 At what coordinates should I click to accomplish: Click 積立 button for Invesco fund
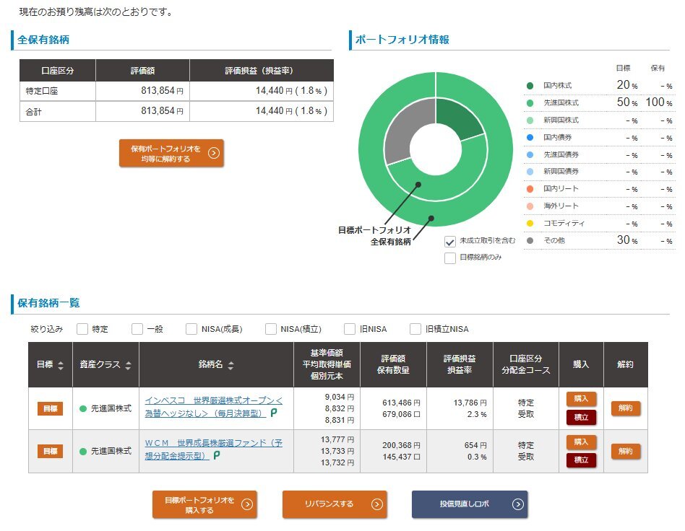(581, 417)
